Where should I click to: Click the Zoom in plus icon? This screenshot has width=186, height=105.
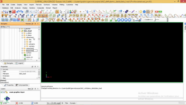click(30, 12)
